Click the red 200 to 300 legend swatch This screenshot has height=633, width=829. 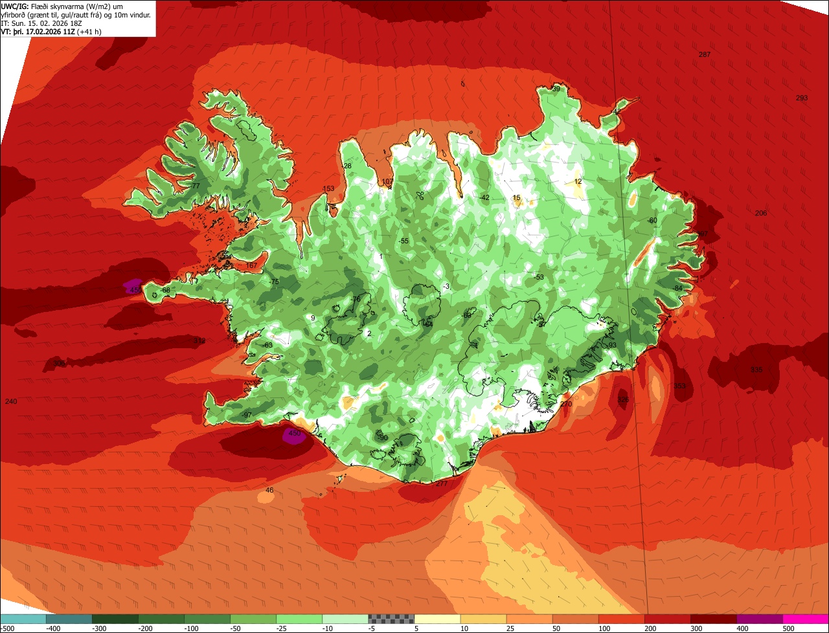667,619
